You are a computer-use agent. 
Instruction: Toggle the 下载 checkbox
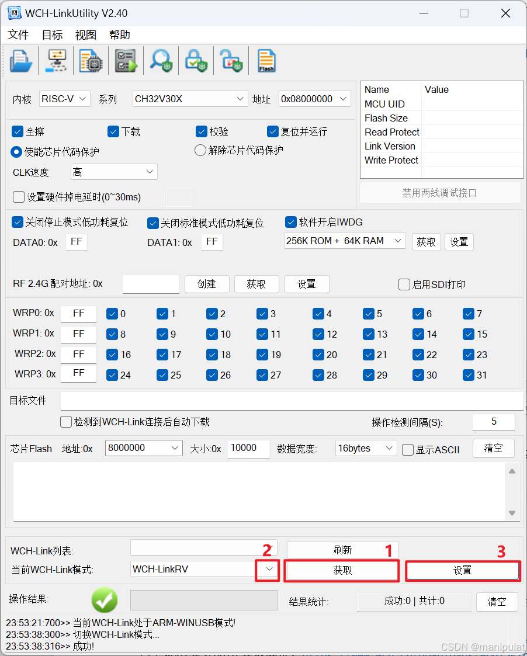(113, 131)
